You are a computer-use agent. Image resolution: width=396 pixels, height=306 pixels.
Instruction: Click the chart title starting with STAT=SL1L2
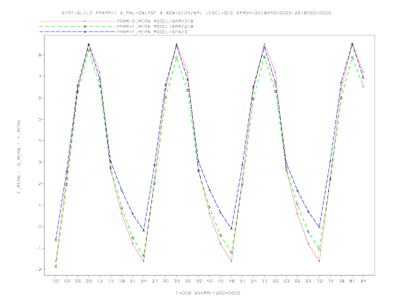pos(196,13)
